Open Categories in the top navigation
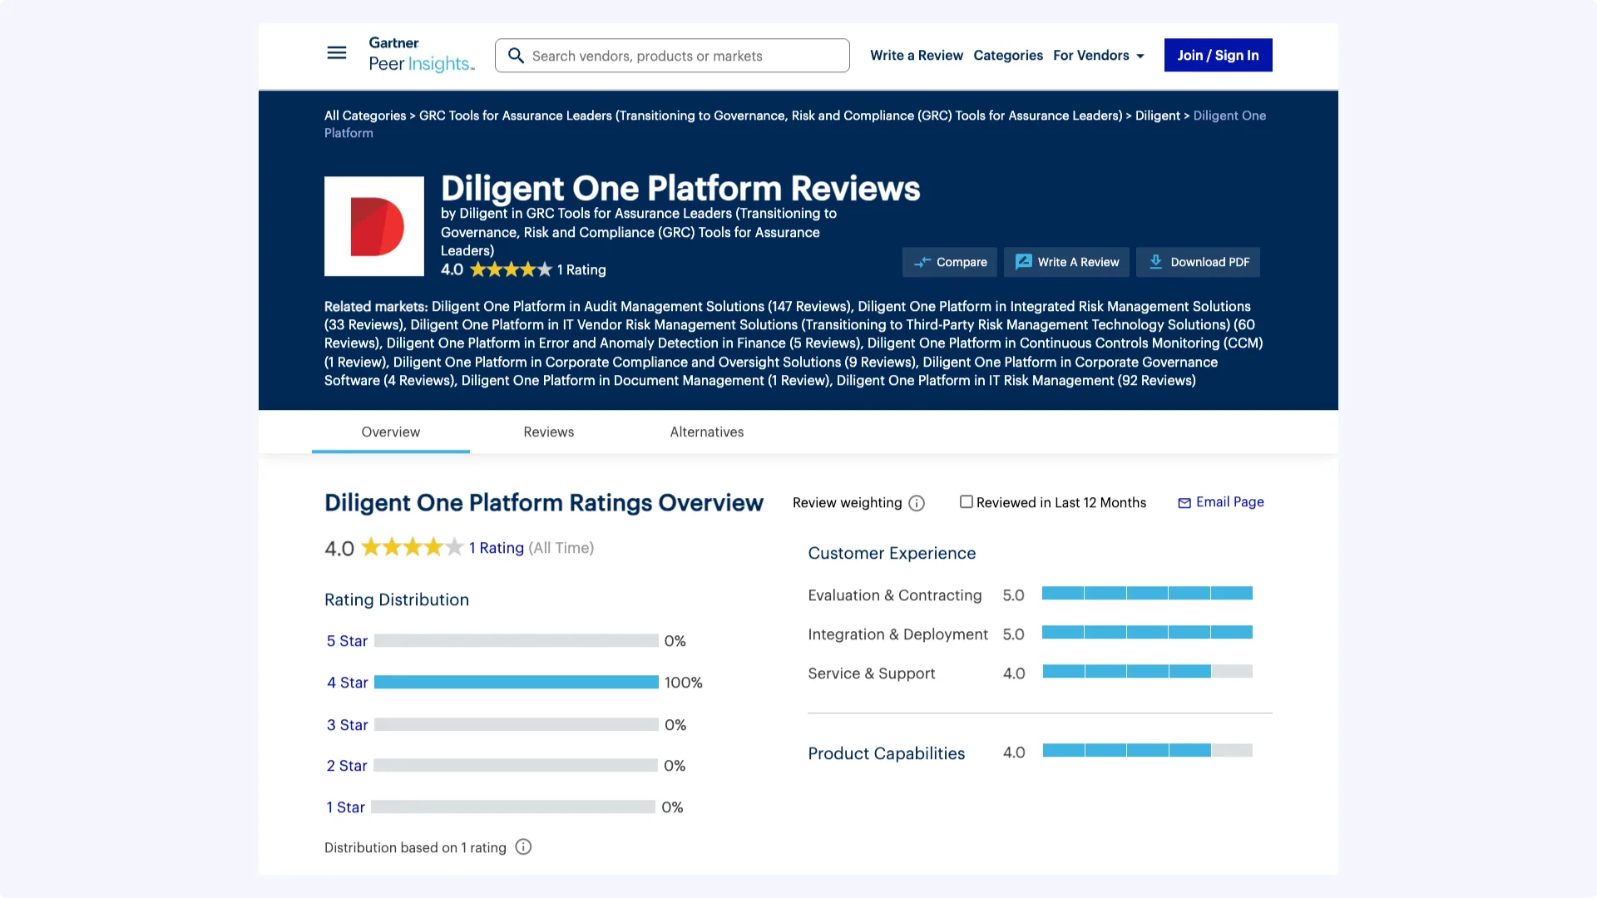 tap(1007, 56)
